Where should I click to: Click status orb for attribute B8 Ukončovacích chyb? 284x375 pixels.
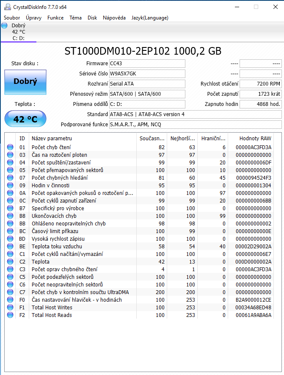point(10,216)
